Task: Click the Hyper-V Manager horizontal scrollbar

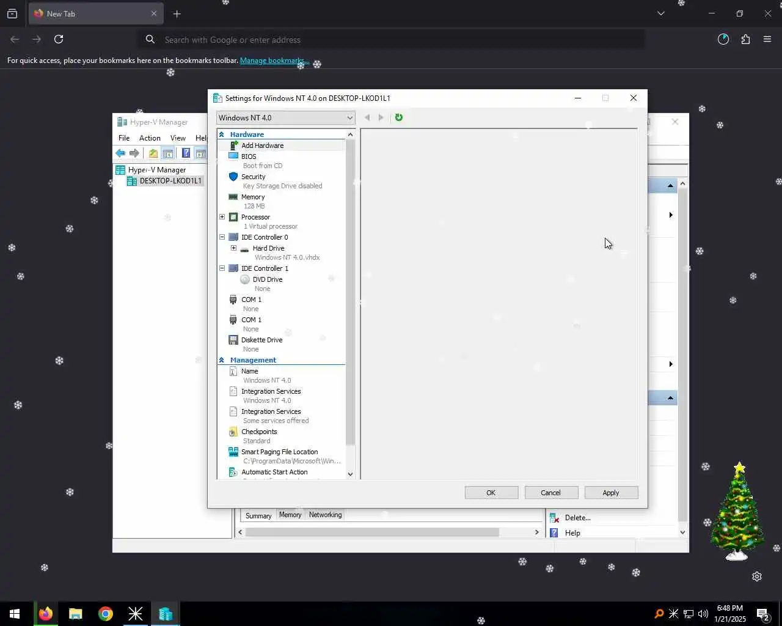Action: pyautogui.click(x=372, y=532)
